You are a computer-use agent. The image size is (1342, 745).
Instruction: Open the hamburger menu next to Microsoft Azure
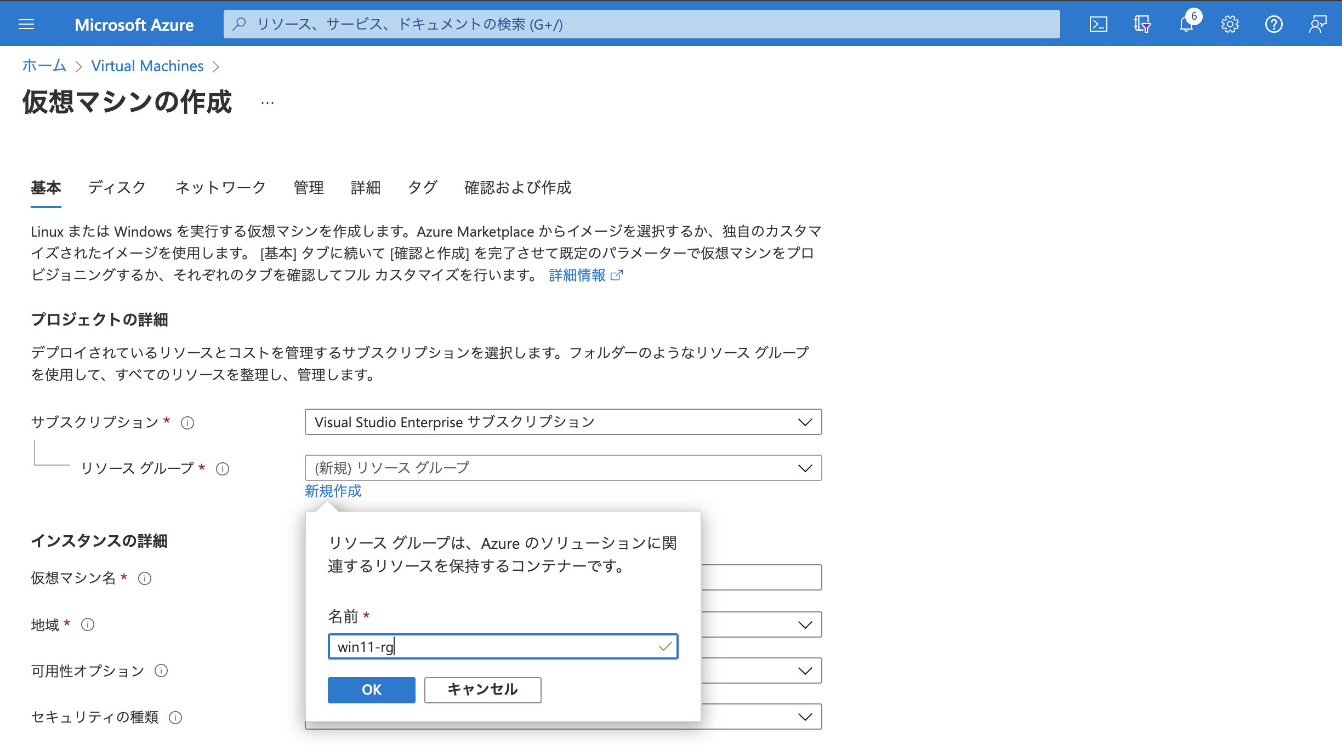coord(26,24)
